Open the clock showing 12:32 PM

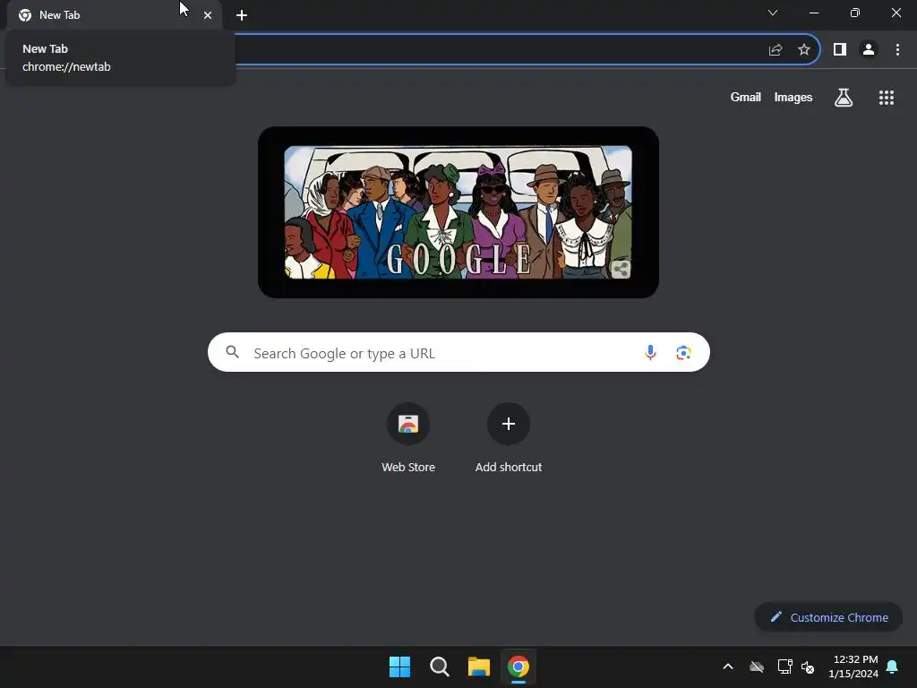(853, 666)
